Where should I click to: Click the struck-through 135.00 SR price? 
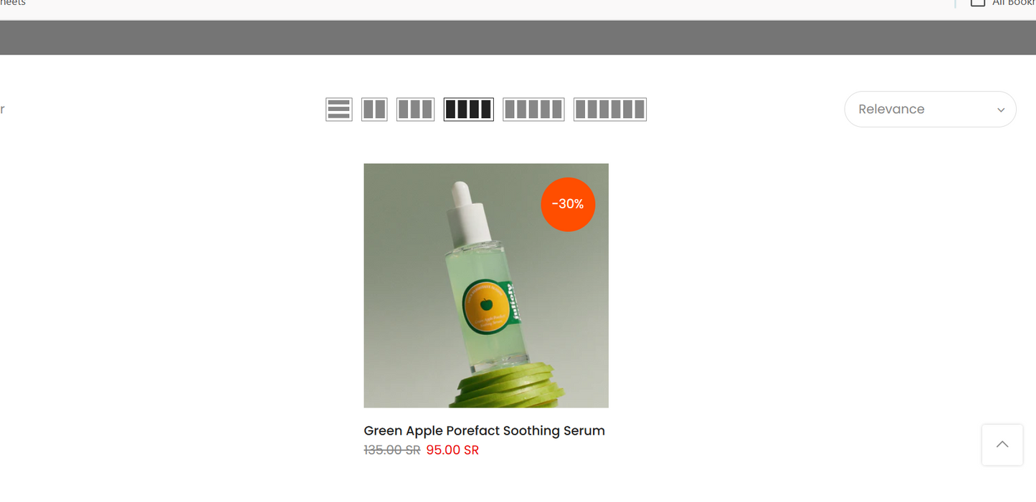click(392, 450)
